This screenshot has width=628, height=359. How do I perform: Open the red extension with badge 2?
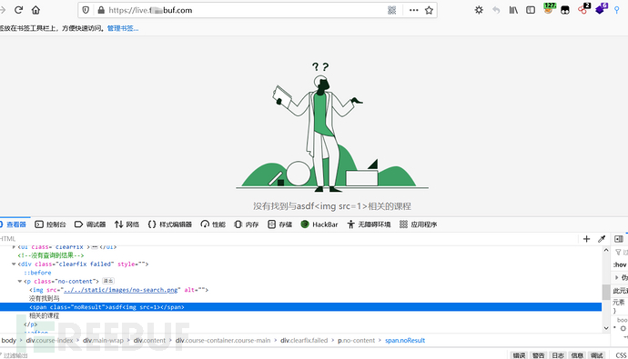pos(583,9)
